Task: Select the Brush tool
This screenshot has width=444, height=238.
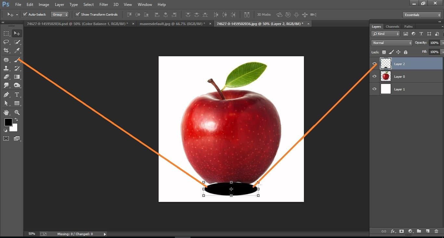Action: pyautogui.click(x=17, y=59)
